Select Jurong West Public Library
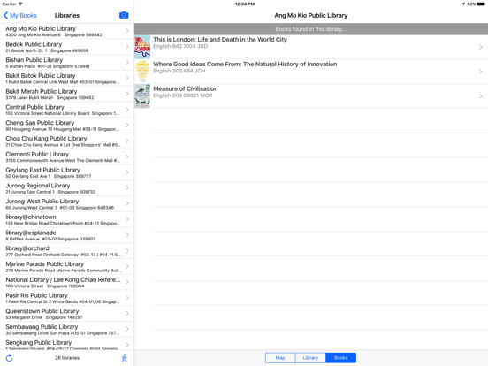488x366 pixels. pos(67,203)
